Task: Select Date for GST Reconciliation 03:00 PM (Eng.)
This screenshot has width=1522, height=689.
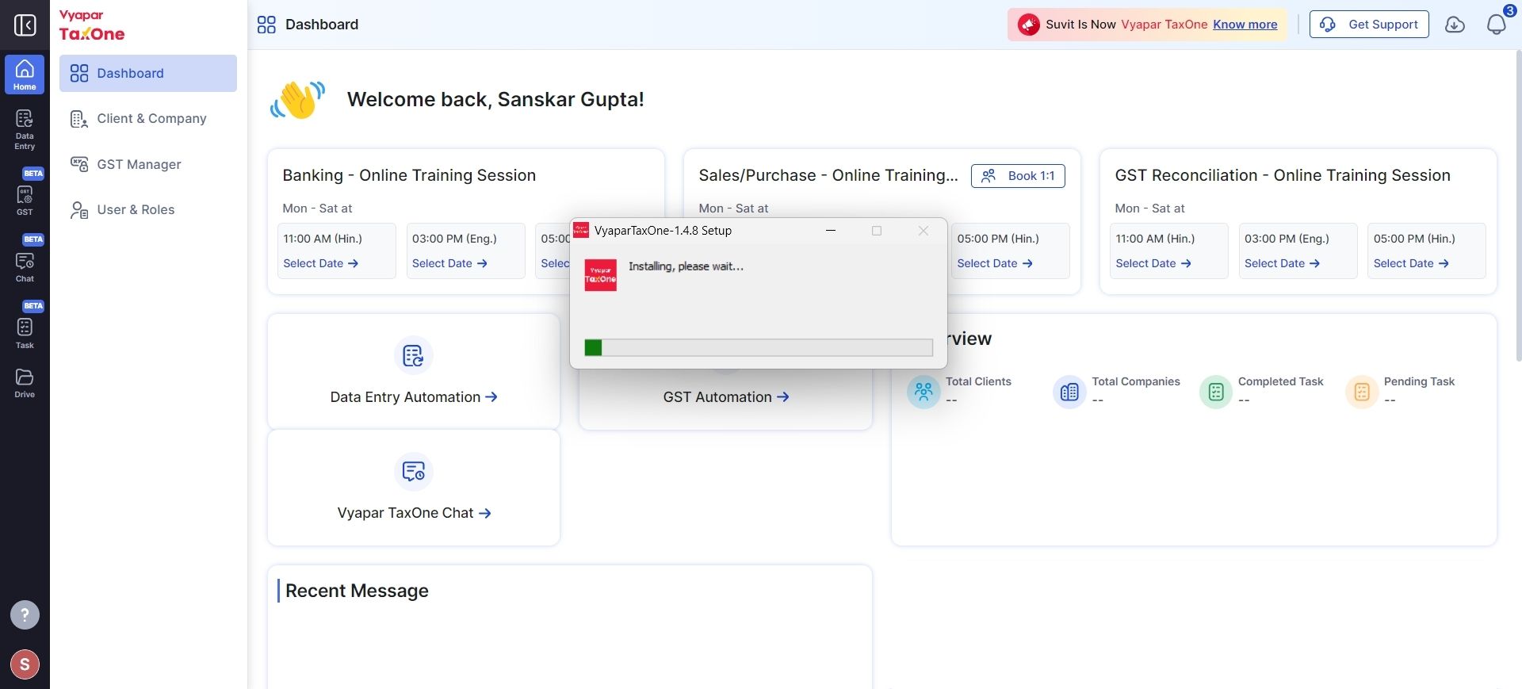Action: (1283, 263)
